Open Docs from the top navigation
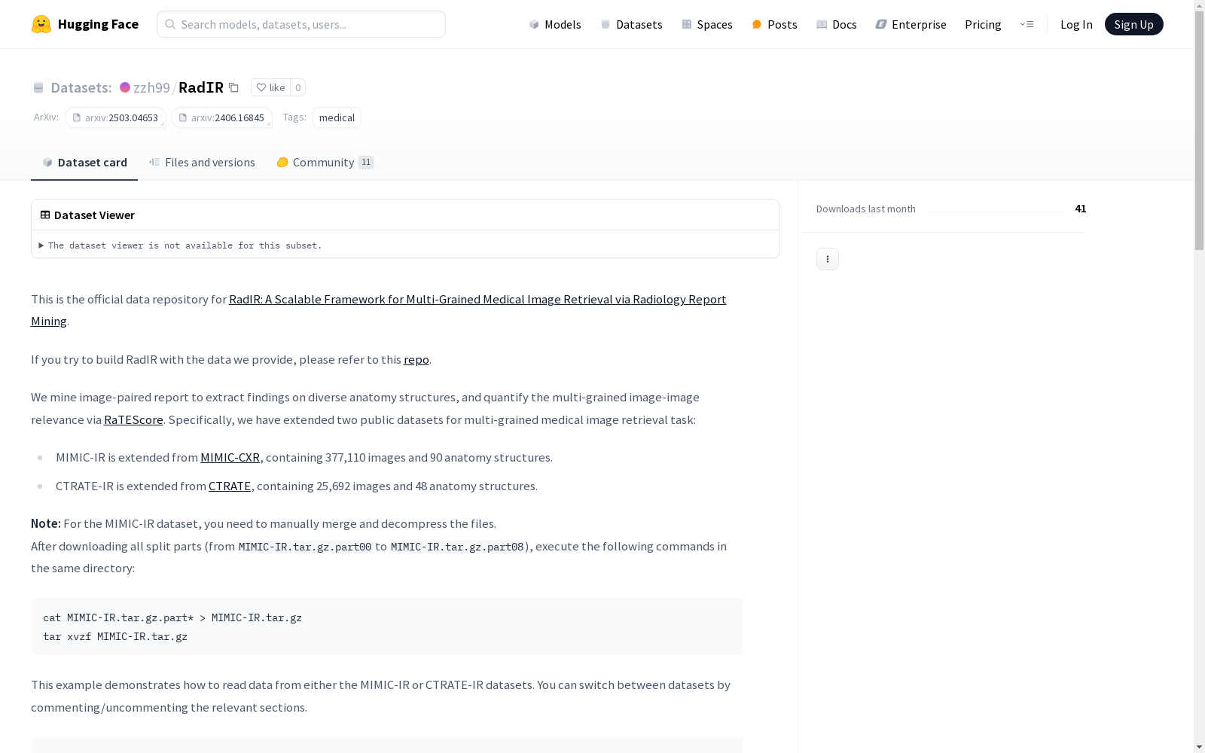Screen dimensions: 1205x753 coord(837,24)
